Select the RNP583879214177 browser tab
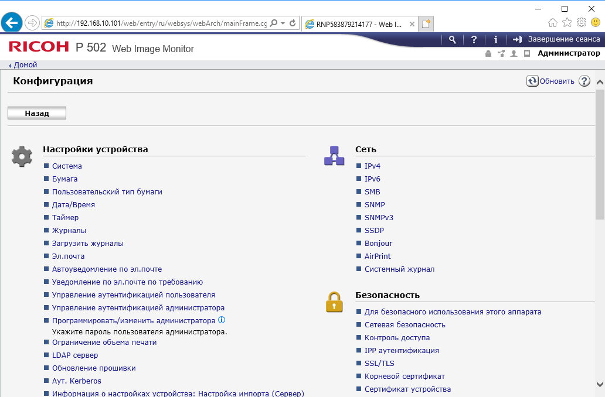The image size is (605, 397). 358,24
